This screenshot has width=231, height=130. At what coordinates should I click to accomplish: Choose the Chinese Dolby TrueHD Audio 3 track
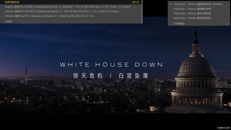[71, 16]
